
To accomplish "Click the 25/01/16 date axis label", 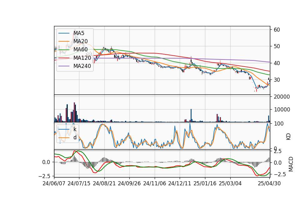I will point(205,183).
